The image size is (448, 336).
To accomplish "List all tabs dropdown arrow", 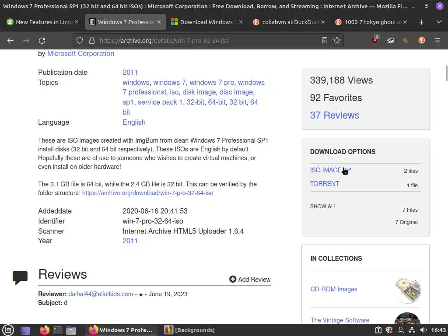I will 439,22.
